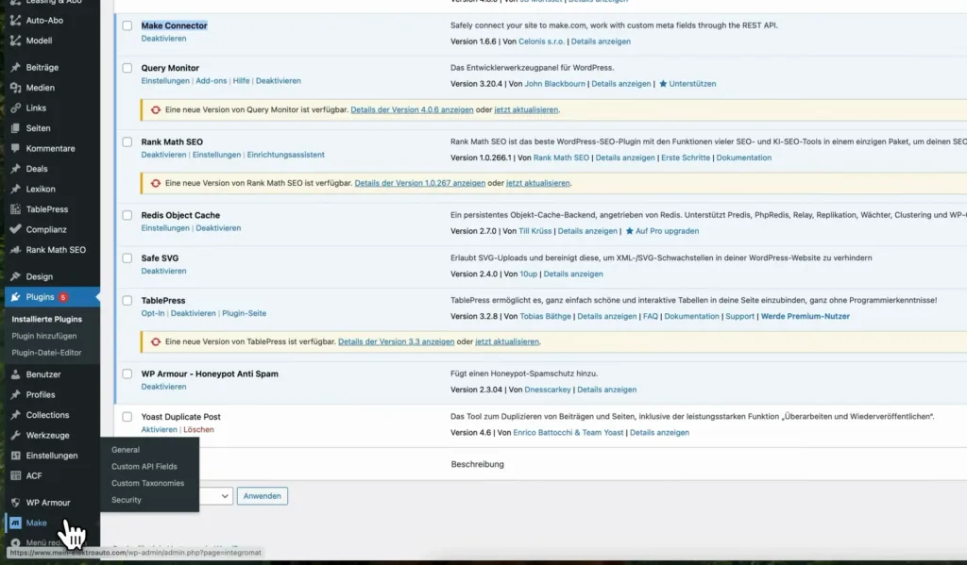Open the Plugin hinzufügen submenu item
Screen dimensions: 967x565
point(43,336)
